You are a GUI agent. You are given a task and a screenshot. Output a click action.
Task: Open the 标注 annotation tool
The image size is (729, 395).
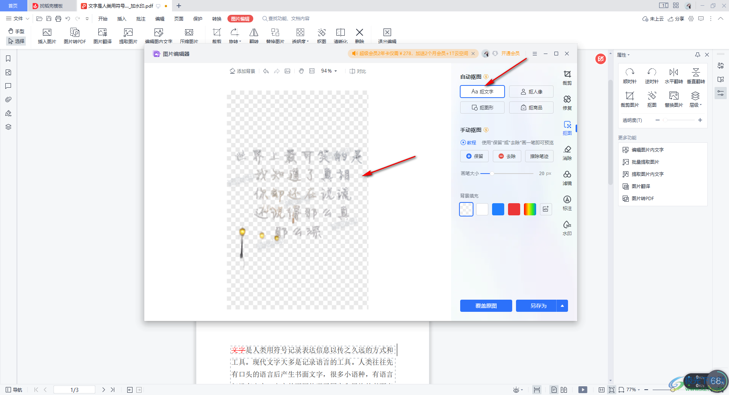[567, 203]
